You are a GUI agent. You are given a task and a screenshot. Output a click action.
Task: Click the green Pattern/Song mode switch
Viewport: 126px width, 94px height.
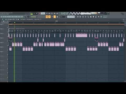[31, 14]
